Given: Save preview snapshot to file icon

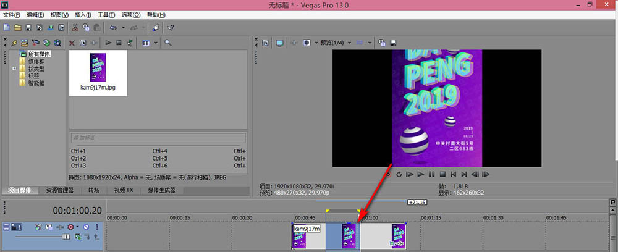Looking at the screenshot, I should click(392, 43).
